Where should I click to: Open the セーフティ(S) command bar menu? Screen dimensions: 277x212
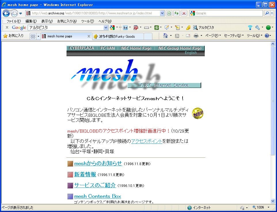point(234,36)
